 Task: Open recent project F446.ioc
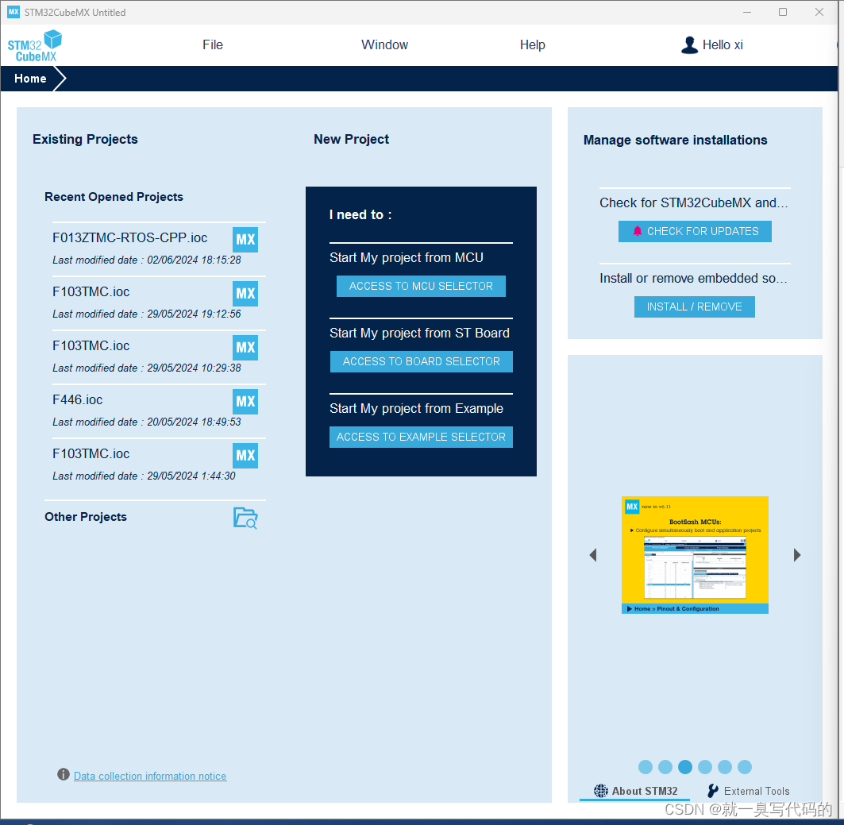coord(78,400)
